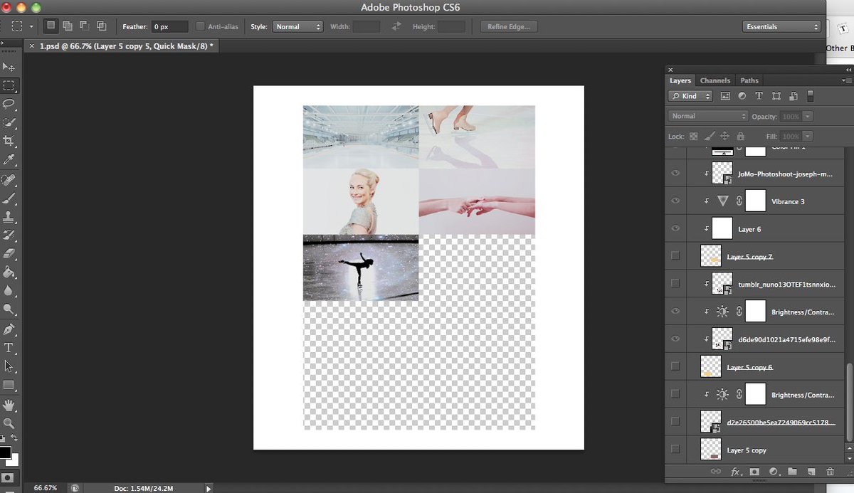Open the Fill slider dropdown arrow
Viewport: 854px width, 493px height.
coord(808,136)
